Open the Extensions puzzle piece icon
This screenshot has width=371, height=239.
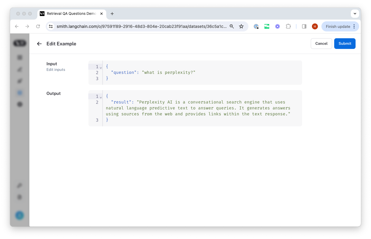tap(288, 26)
